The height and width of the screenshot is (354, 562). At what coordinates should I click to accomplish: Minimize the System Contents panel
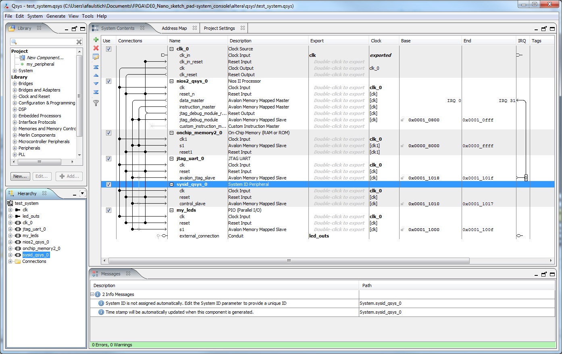[x=536, y=29]
